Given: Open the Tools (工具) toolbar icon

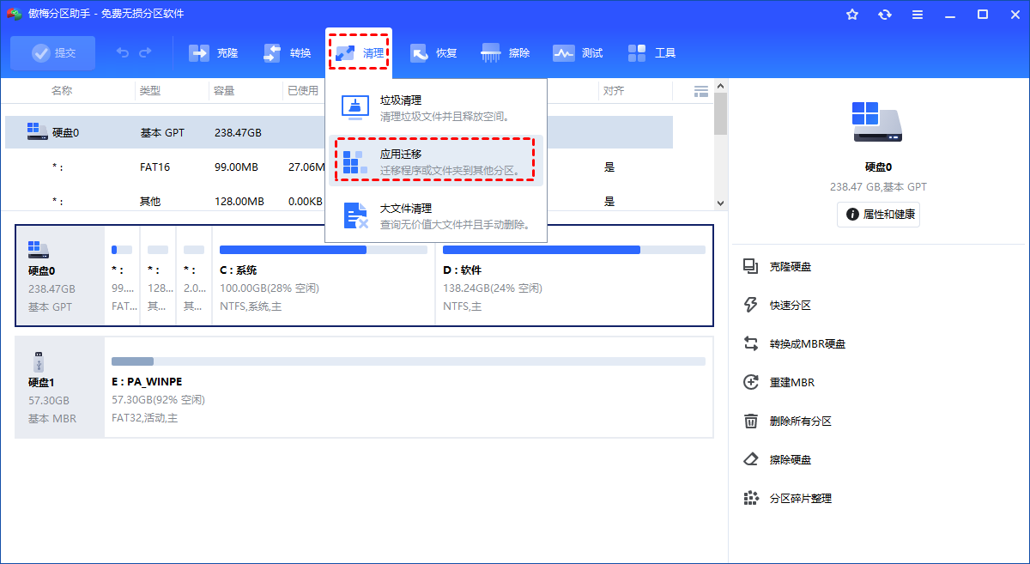Looking at the screenshot, I should point(651,52).
